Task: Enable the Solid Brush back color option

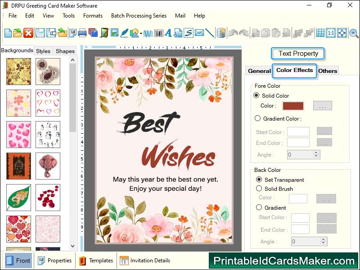Action: [x=259, y=189]
